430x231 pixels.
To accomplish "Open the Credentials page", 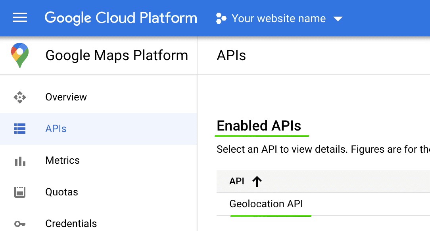I will pos(71,223).
